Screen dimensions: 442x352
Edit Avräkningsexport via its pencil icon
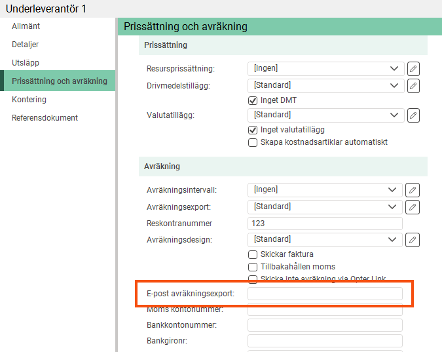[x=413, y=207]
